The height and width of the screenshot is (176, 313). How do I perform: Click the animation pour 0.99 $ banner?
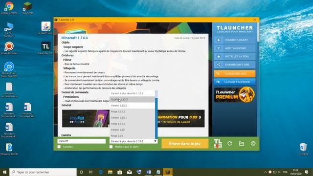(x=181, y=118)
